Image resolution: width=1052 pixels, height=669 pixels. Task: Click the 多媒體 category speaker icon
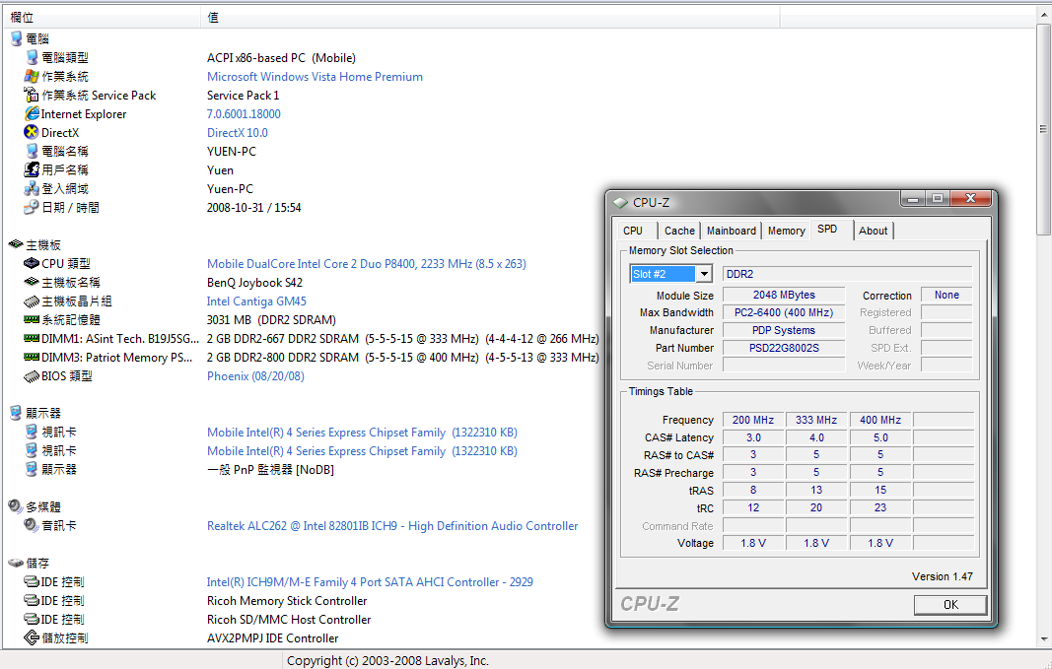point(16,506)
